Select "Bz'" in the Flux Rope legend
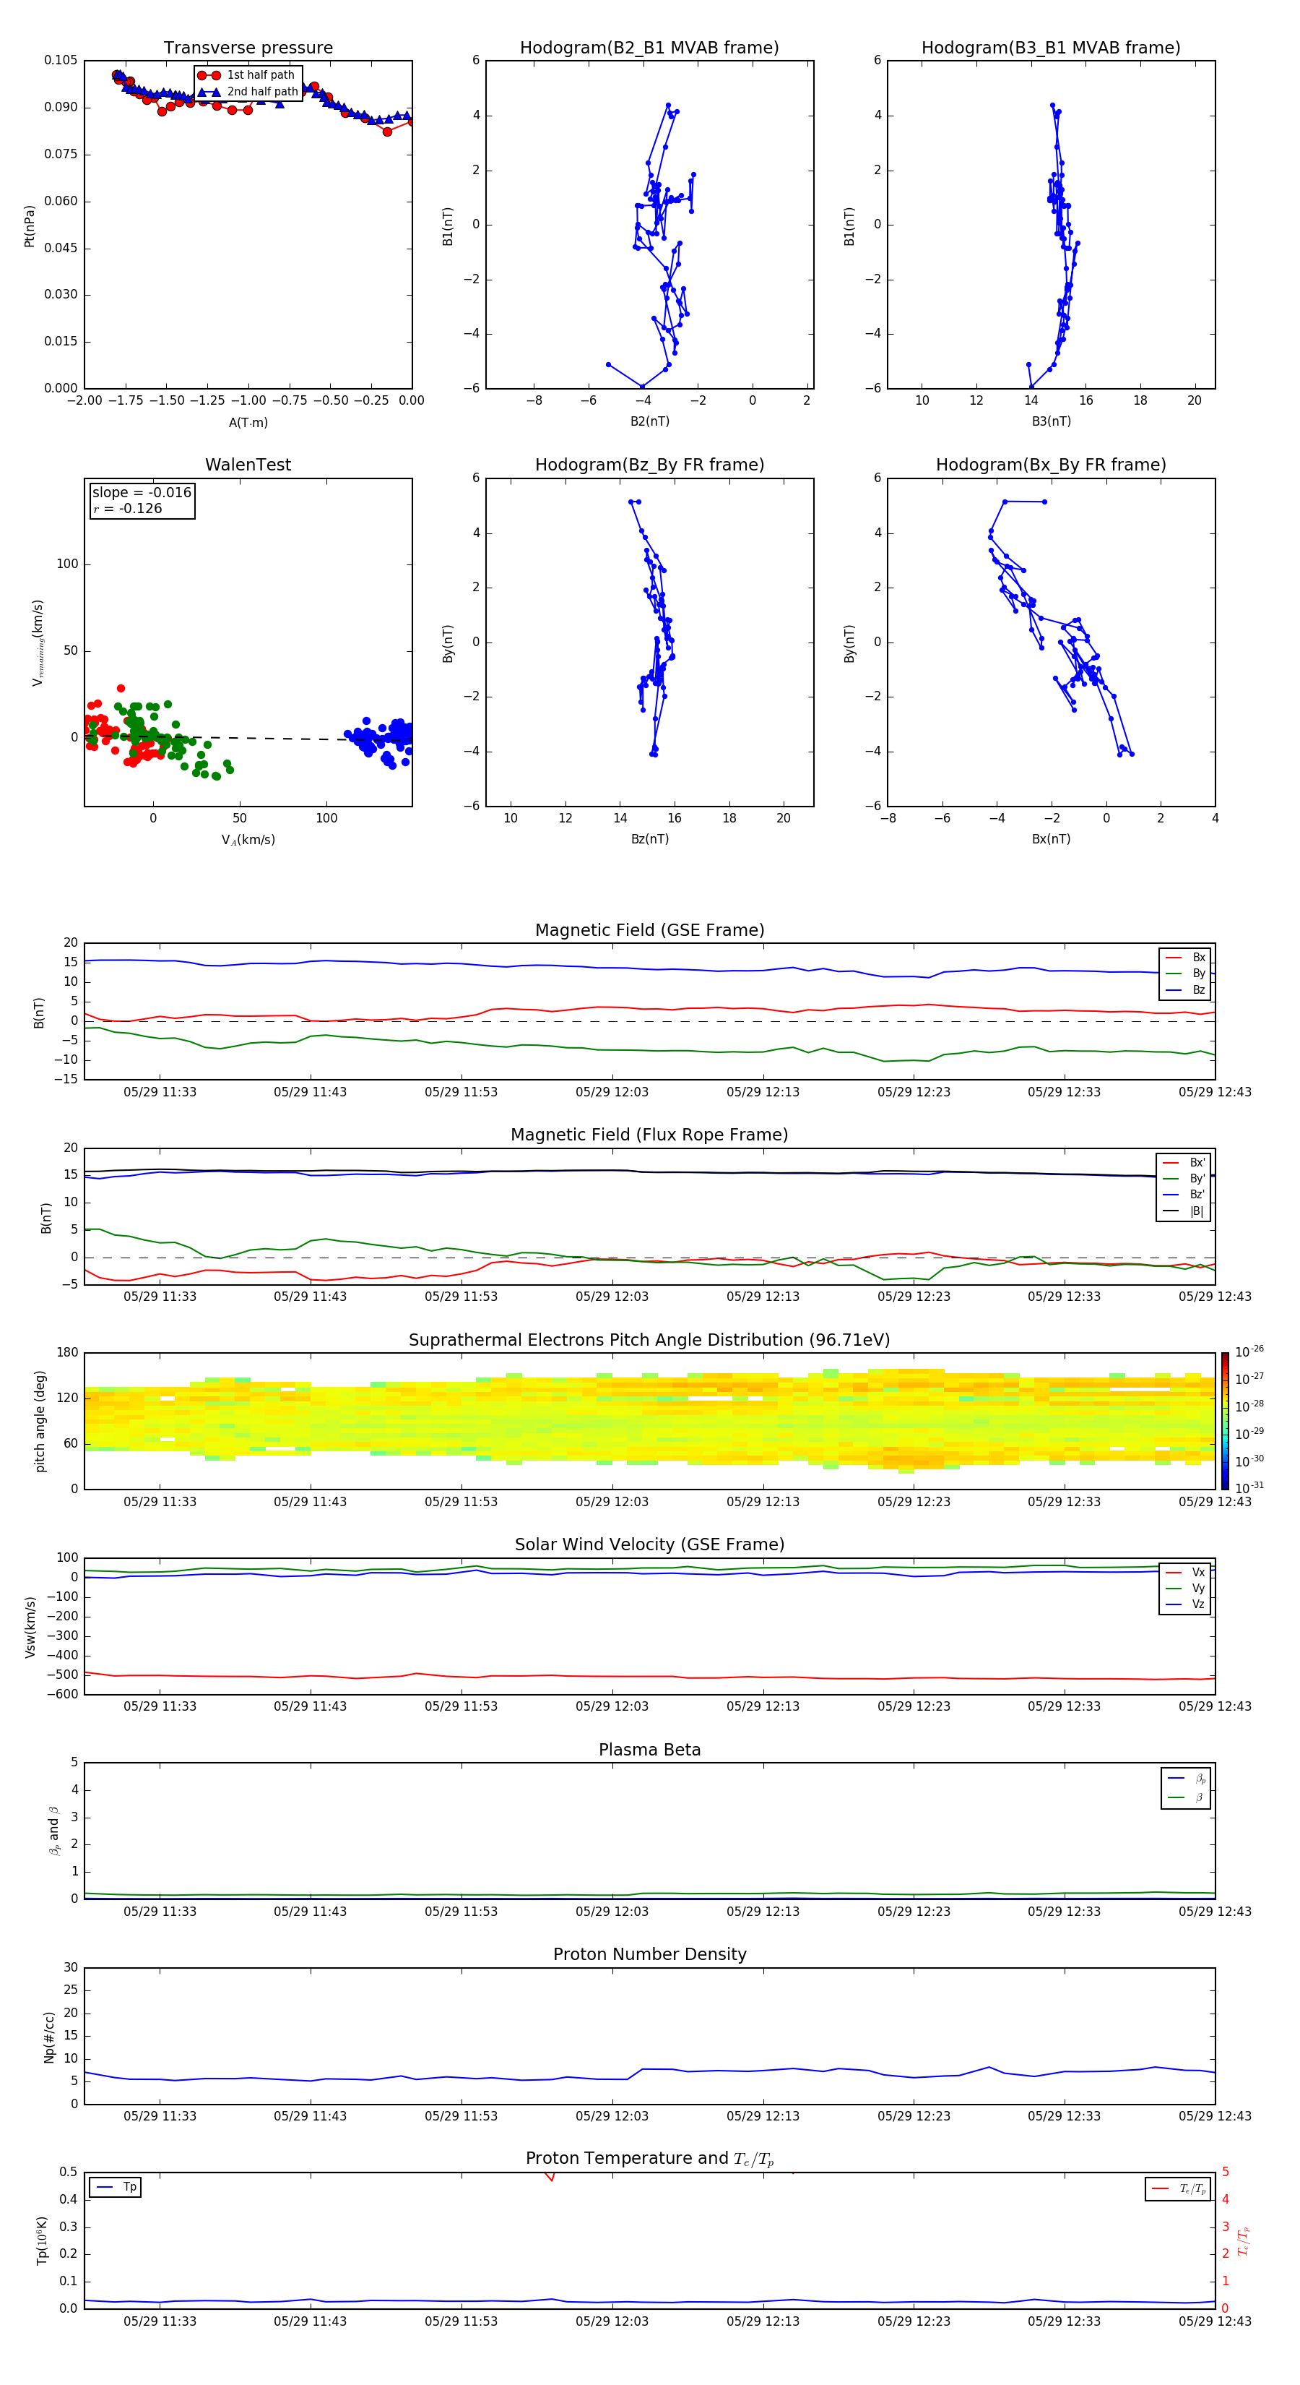Viewport: 1300px width, 2385px height. point(1184,1195)
